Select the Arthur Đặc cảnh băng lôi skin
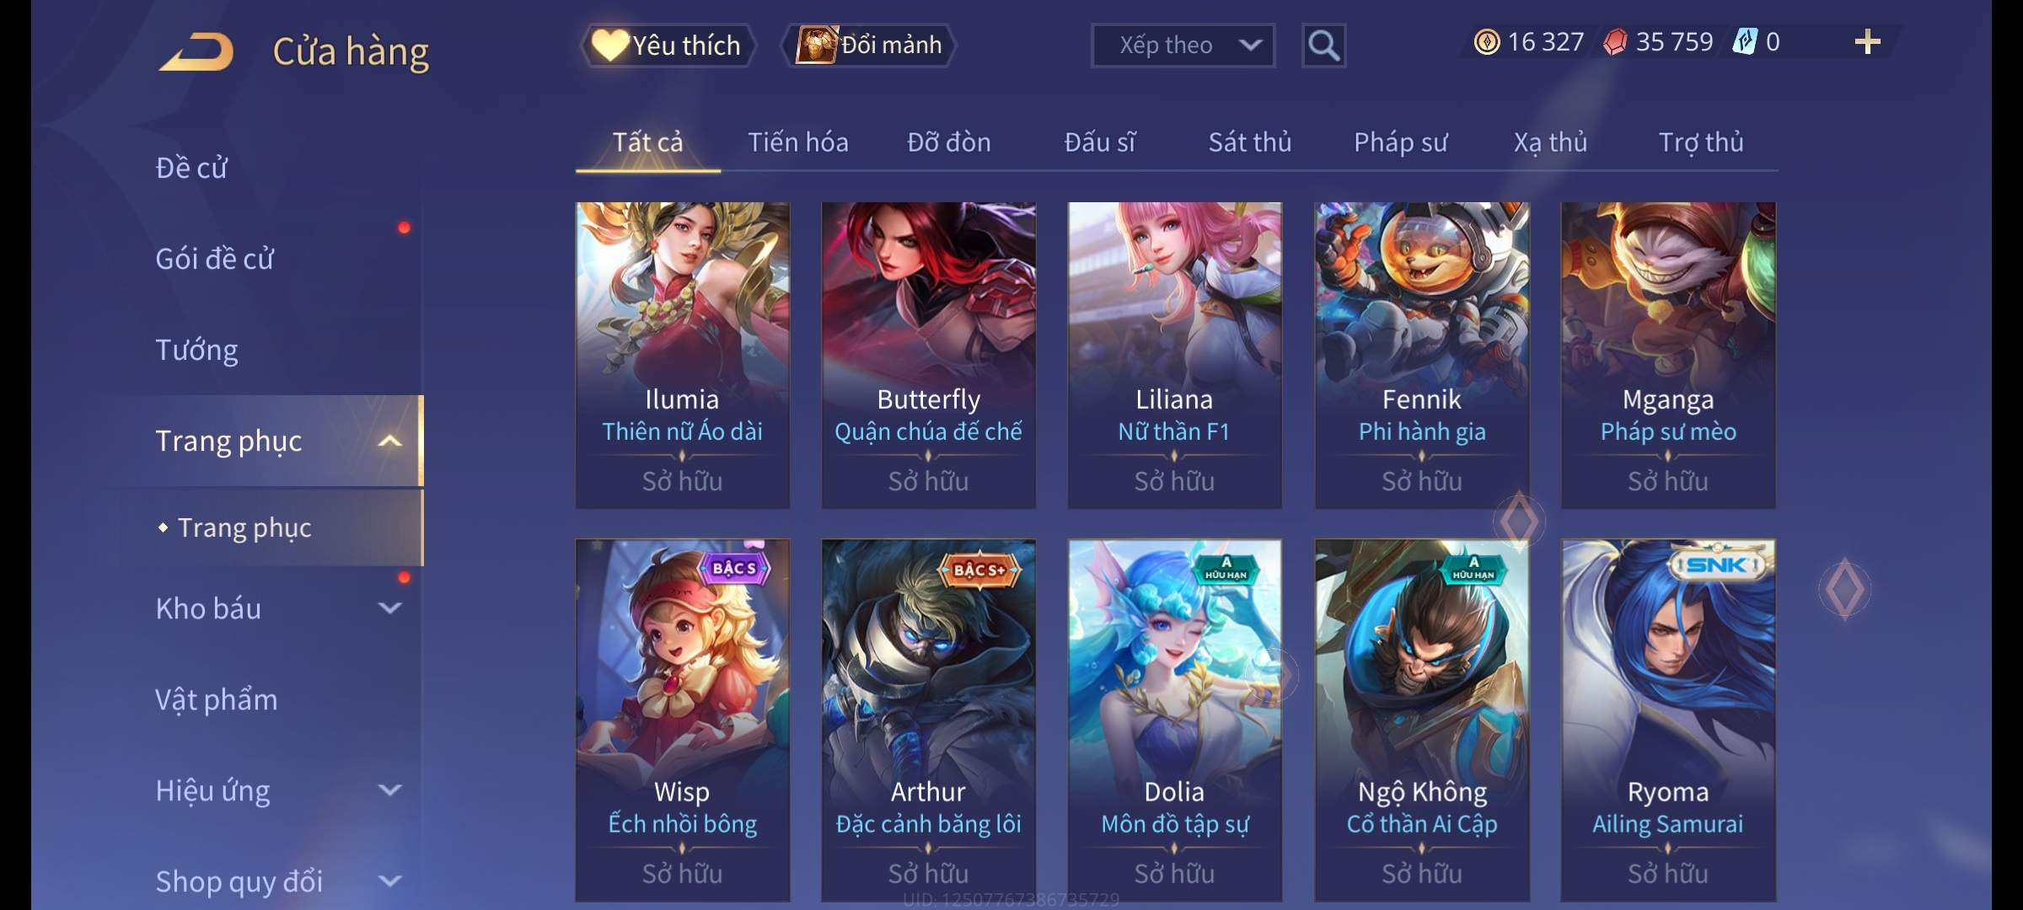 (x=928, y=720)
